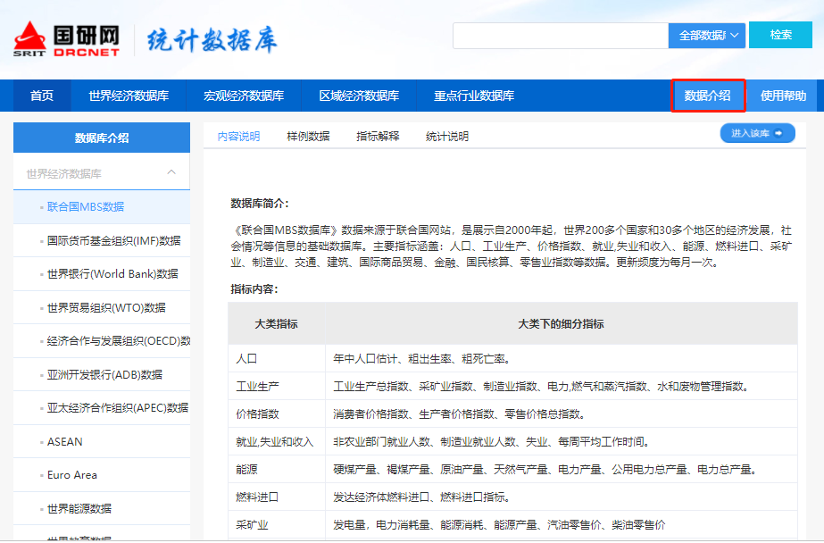Switch to the 统计说明 tab
Screen dimensions: 824x543
[447, 137]
